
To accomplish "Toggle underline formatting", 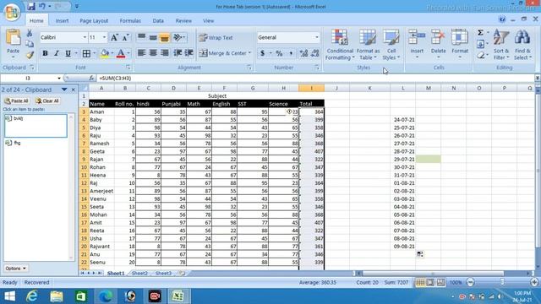I will click(68, 53).
